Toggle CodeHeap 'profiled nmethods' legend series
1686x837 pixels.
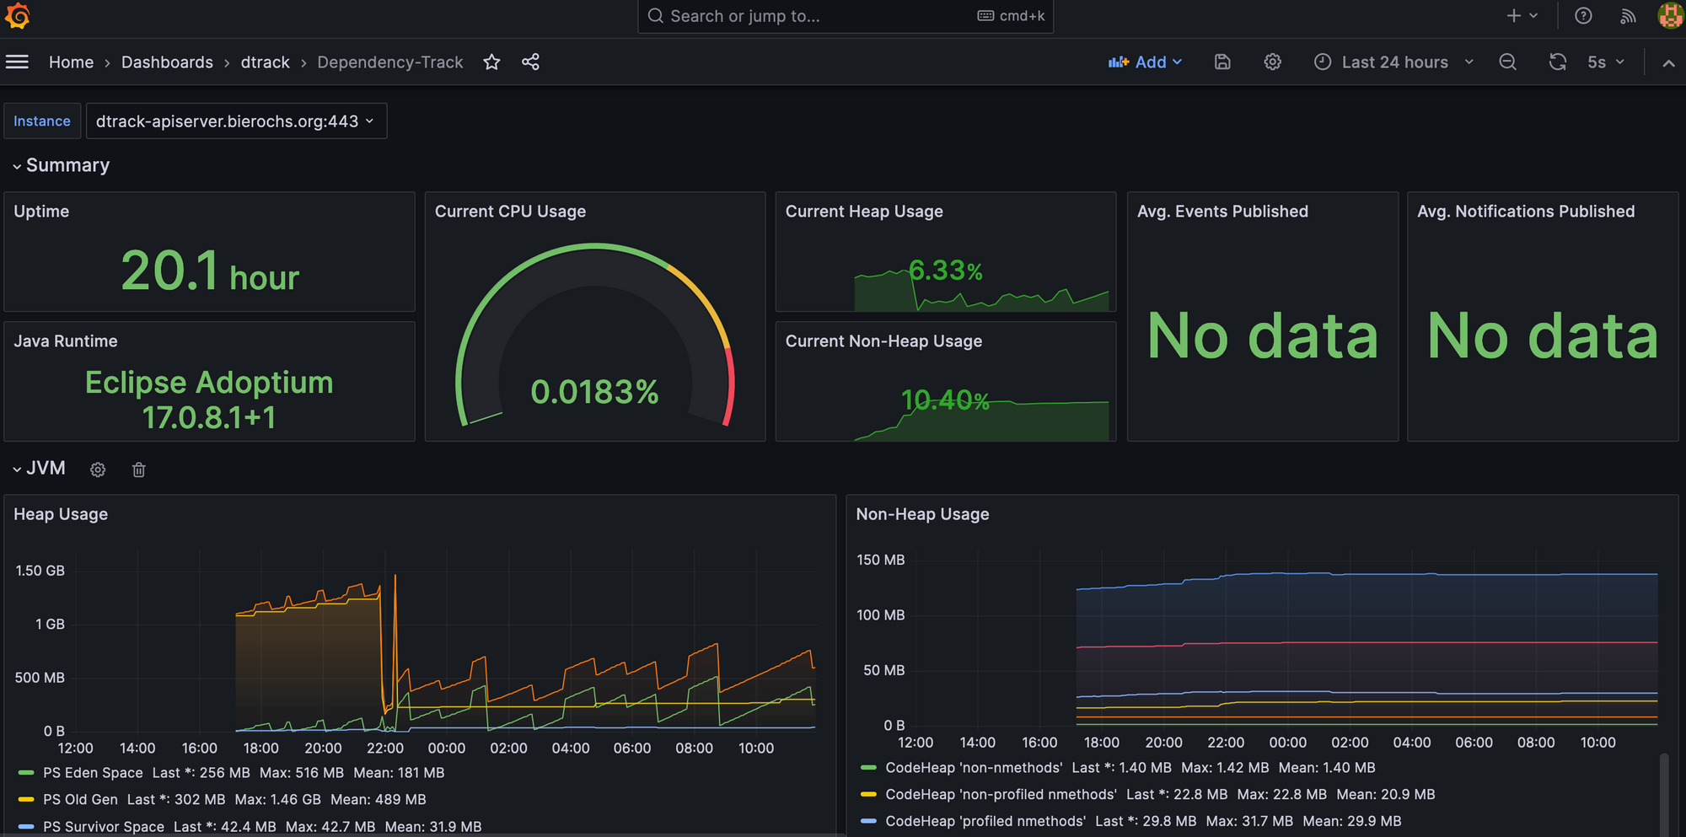[x=985, y=821]
